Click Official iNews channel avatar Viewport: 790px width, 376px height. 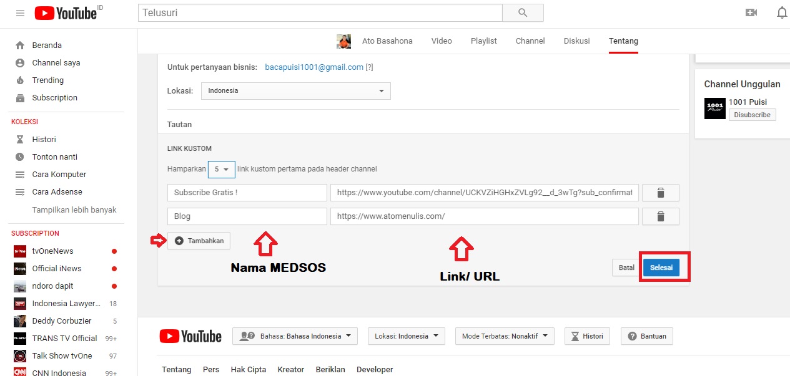click(20, 269)
